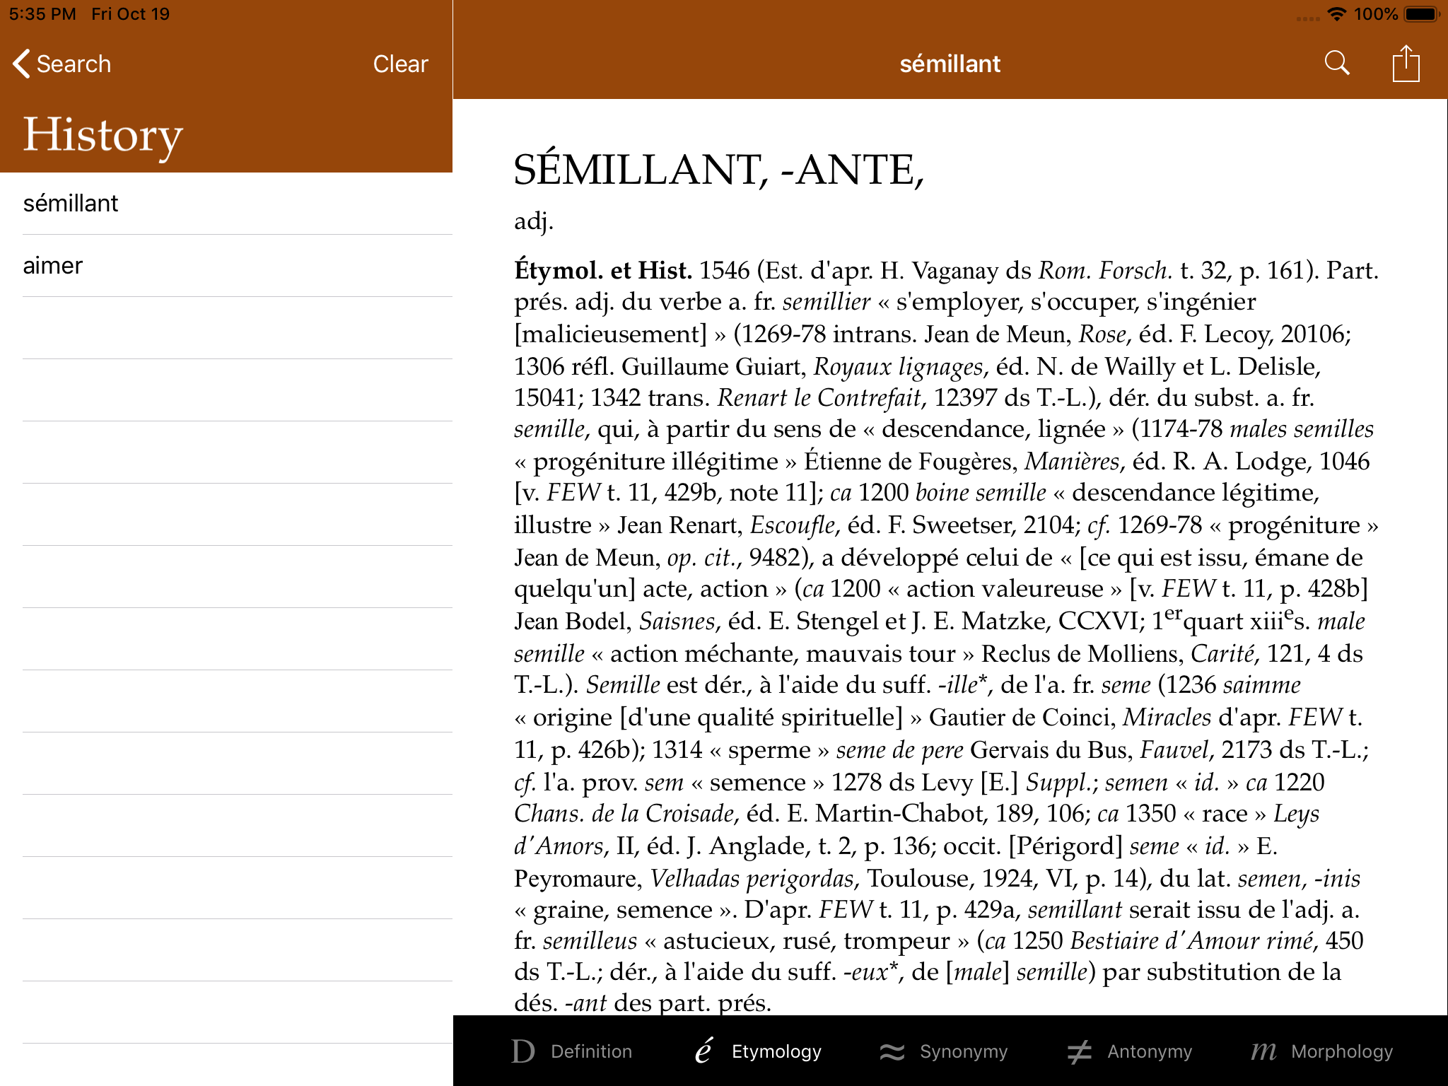This screenshot has width=1448, height=1086.
Task: Open the share sheet icon
Action: click(1406, 64)
